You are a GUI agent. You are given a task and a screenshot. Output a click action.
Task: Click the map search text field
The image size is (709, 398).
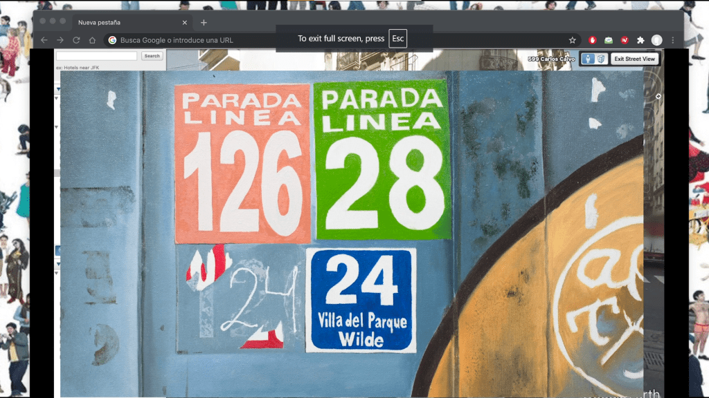tap(97, 56)
